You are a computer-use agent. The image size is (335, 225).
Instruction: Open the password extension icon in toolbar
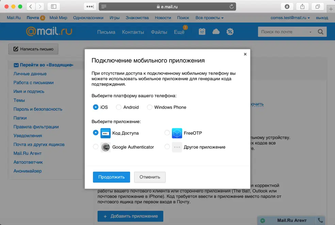(x=90, y=6)
